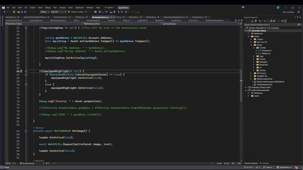Open the Git menu
This screenshot has height=170, width=303.
[x=26, y=8]
